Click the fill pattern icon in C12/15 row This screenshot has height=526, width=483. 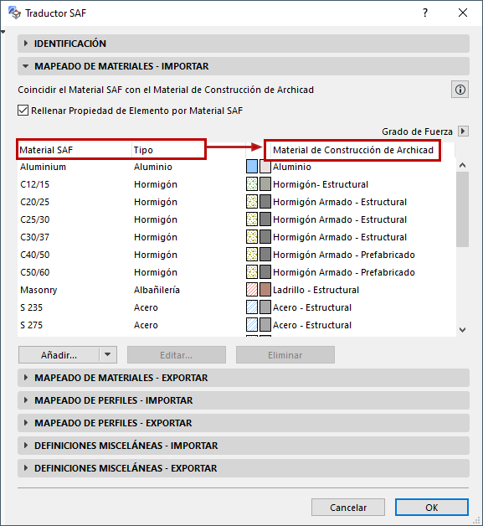point(252,184)
